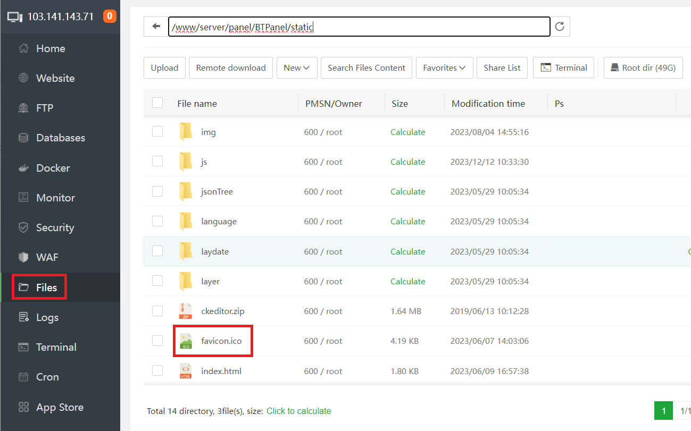Open the Security menu item
This screenshot has height=431, width=691.
(55, 227)
